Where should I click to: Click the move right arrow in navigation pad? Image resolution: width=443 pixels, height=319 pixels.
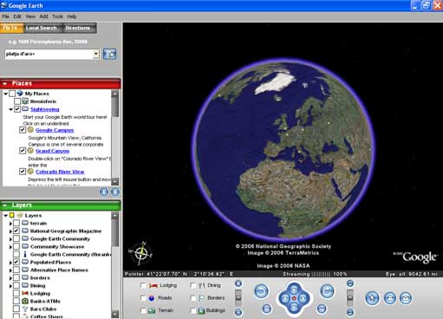303,298
